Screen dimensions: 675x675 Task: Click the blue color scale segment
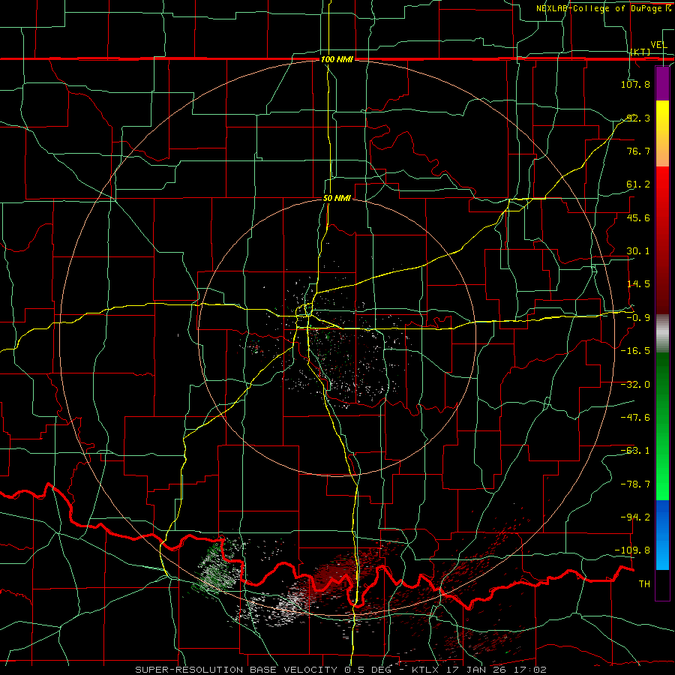click(x=662, y=535)
